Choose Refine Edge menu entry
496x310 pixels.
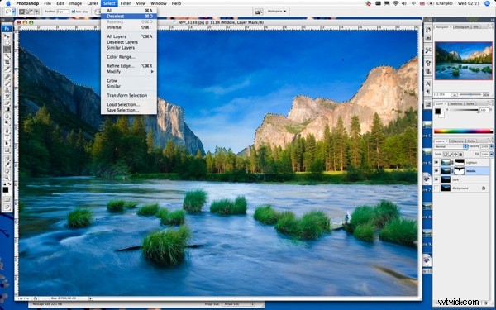click(129, 66)
